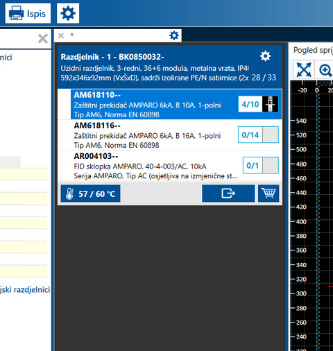Image resolution: width=333 pixels, height=351 pixels.
Task: Open main settings gear next to Ispis
Action: coord(68,13)
